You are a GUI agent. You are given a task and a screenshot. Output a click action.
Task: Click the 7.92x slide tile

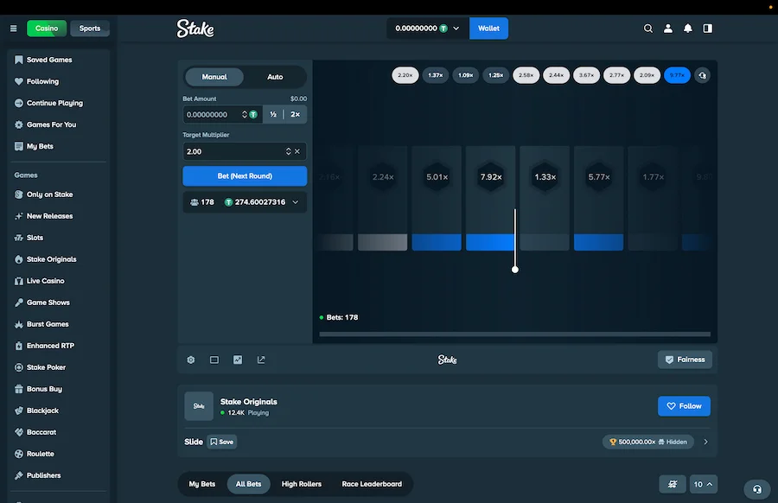pyautogui.click(x=491, y=199)
